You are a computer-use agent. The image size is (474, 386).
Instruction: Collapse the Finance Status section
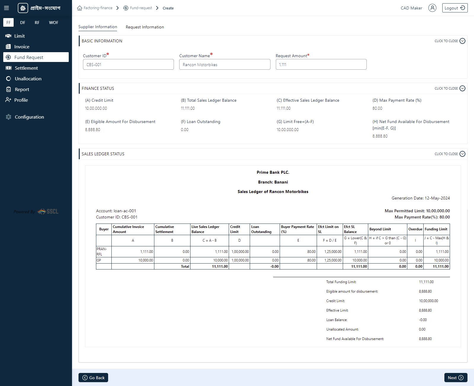point(450,88)
